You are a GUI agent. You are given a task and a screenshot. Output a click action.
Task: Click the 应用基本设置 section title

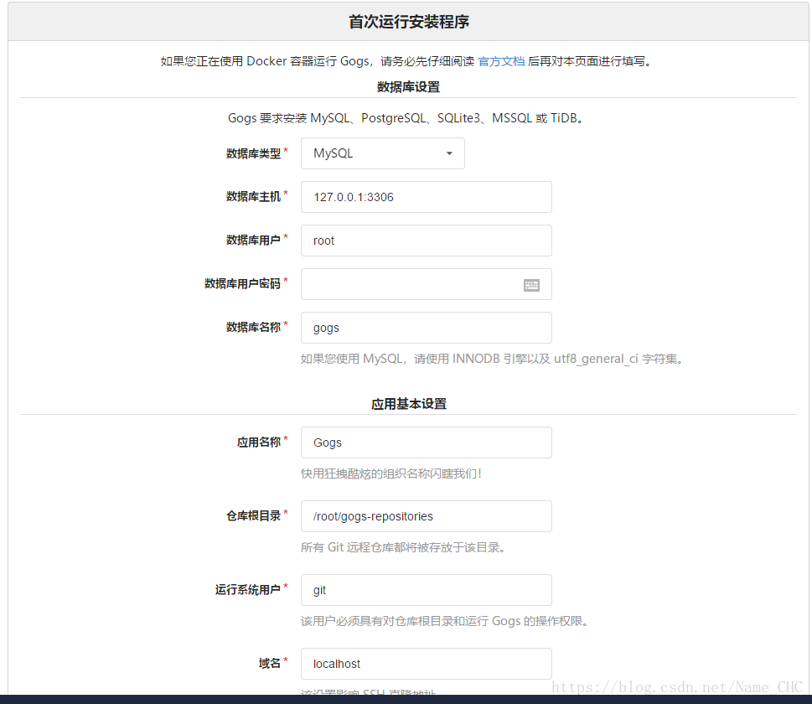tap(409, 404)
